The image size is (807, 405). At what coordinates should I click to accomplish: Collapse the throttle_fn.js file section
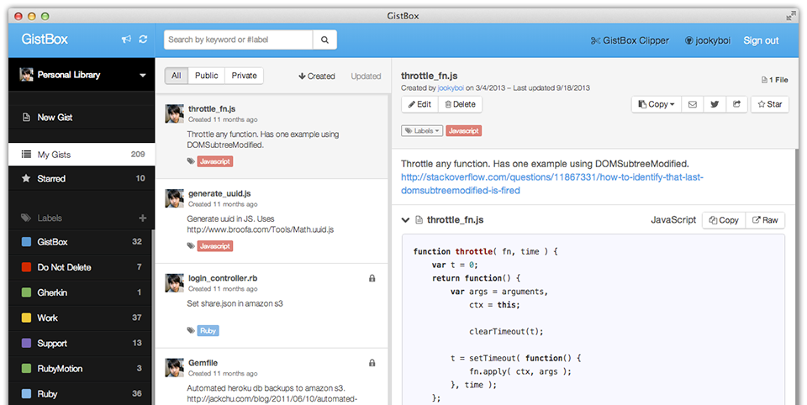tap(405, 220)
